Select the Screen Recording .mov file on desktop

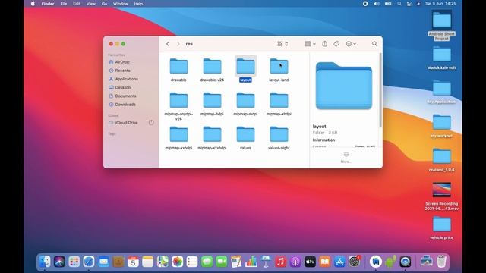click(442, 190)
